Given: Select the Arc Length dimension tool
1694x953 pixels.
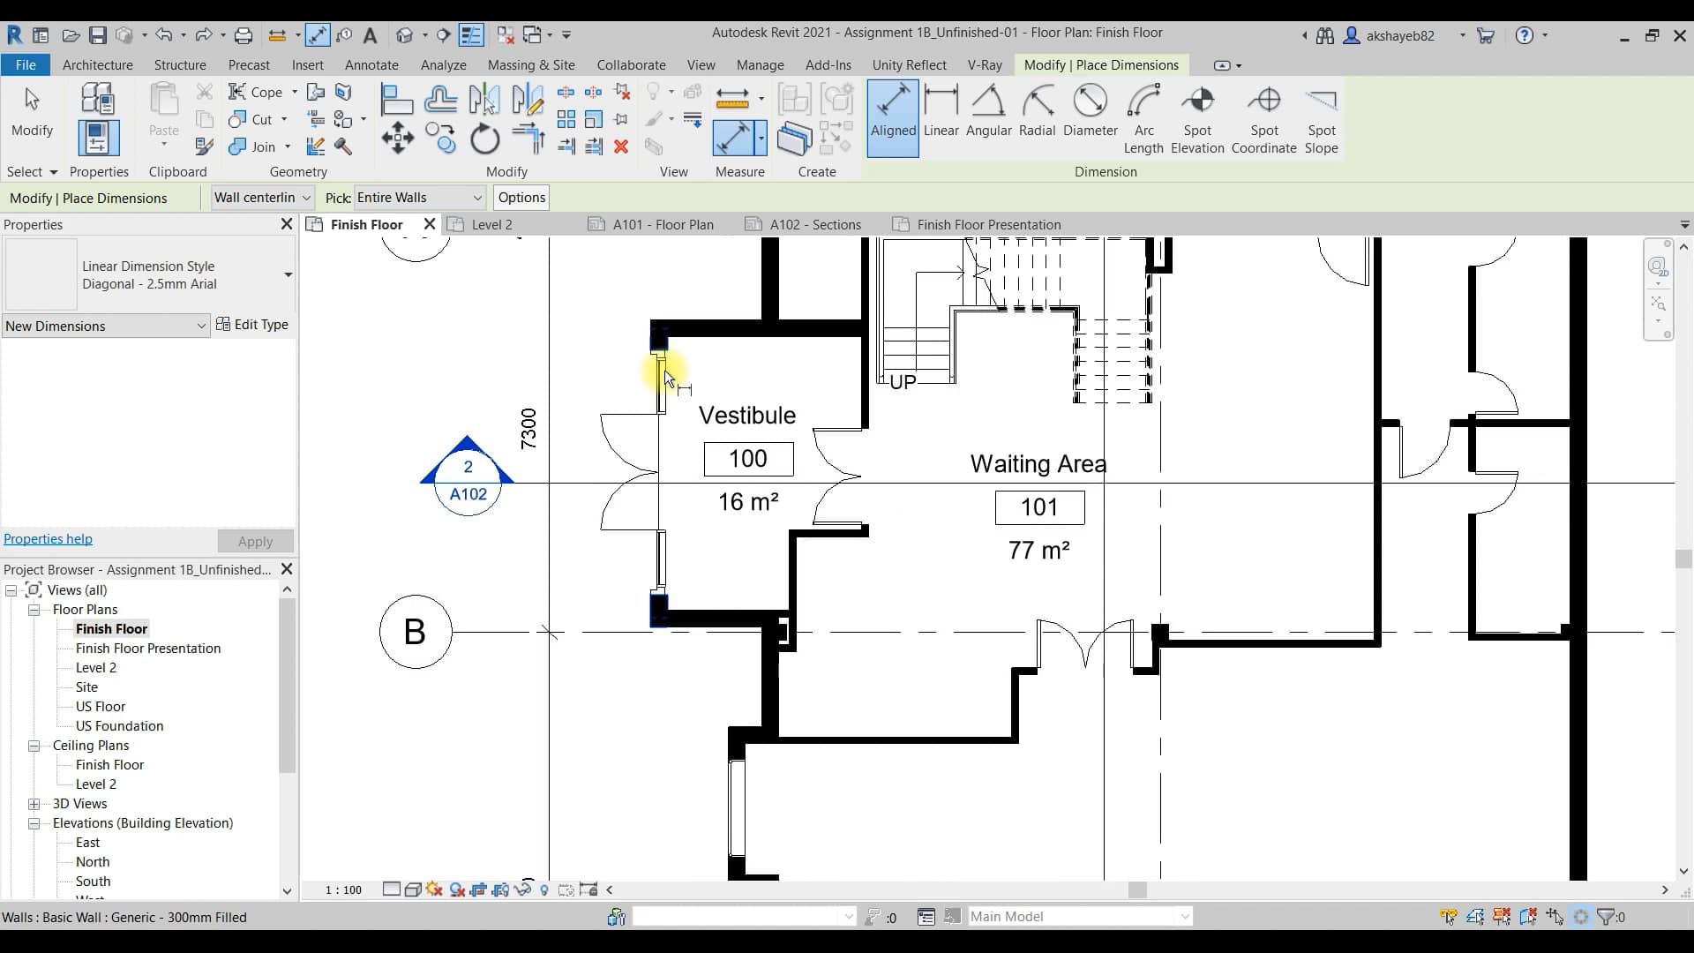Looking at the screenshot, I should click(1143, 119).
